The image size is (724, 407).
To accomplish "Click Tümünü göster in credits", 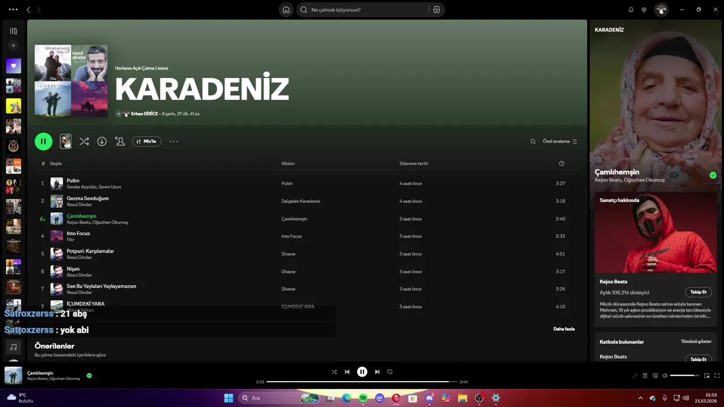I will pyautogui.click(x=696, y=341).
